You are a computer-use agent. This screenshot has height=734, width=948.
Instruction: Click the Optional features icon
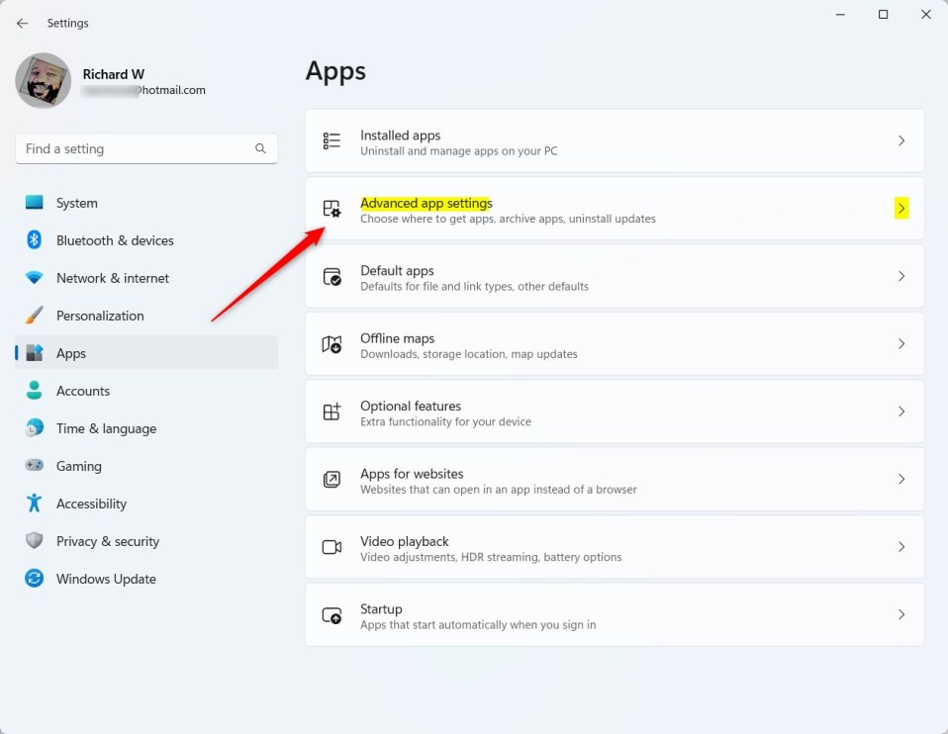tap(332, 412)
